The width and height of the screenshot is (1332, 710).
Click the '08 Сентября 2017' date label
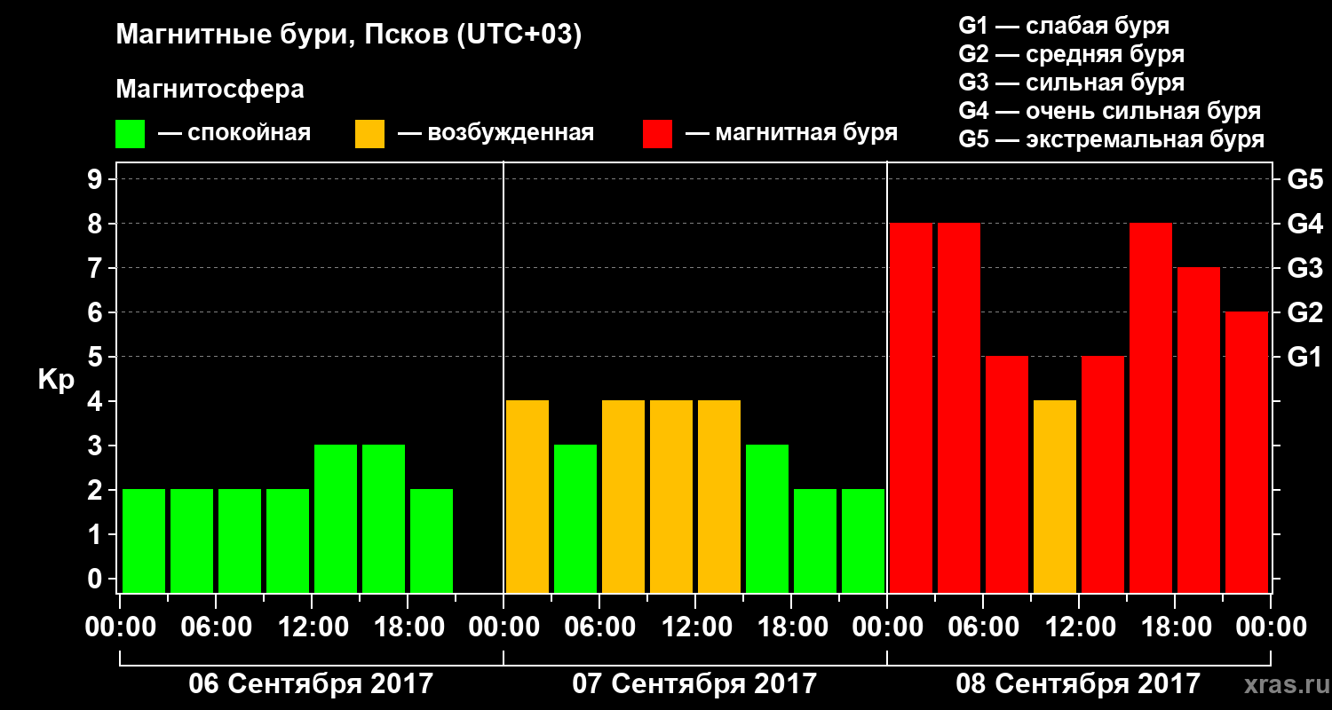[1078, 683]
